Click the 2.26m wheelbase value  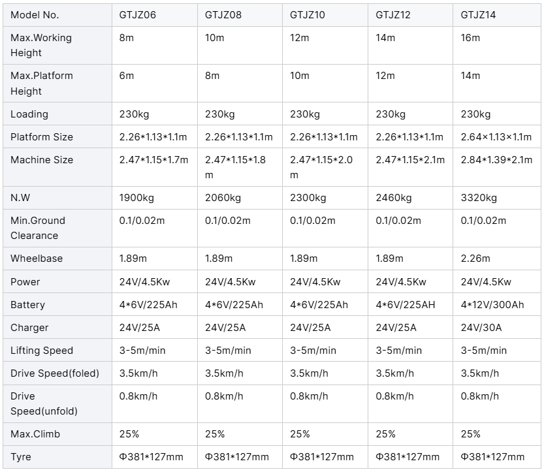[x=475, y=259]
